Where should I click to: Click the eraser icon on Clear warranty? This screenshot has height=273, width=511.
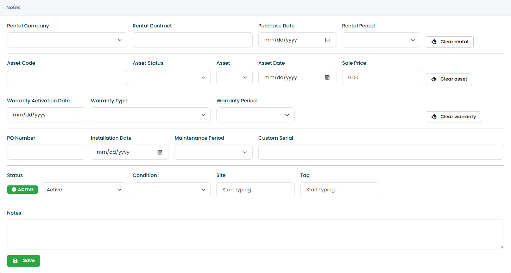(x=434, y=116)
